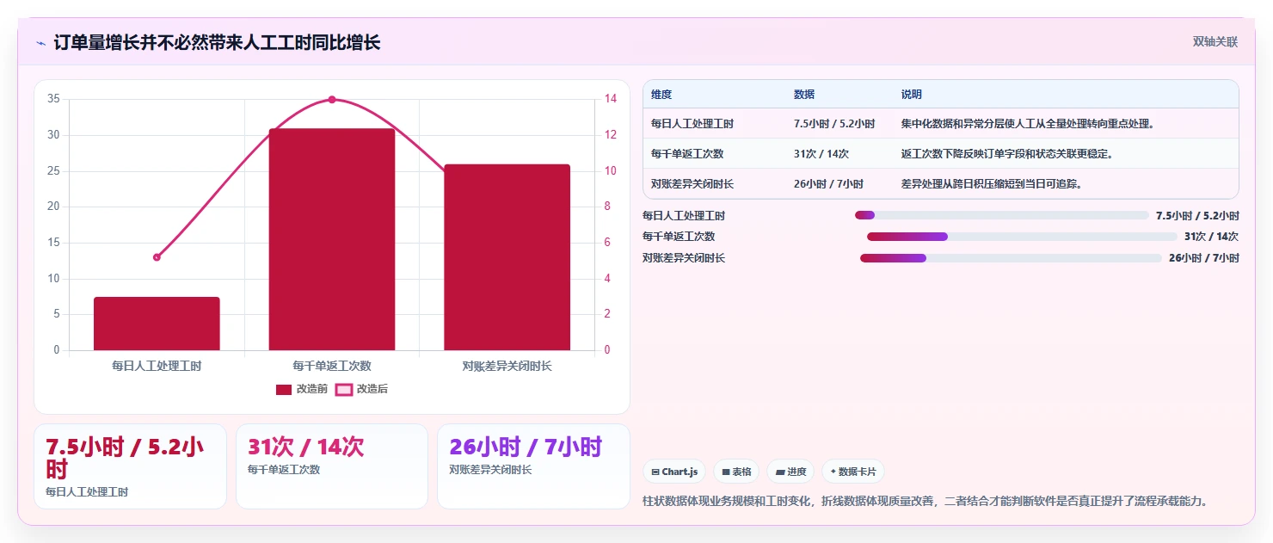Click the icon inside the Chart.js chip
The width and height of the screenshot is (1273, 543).
click(655, 472)
